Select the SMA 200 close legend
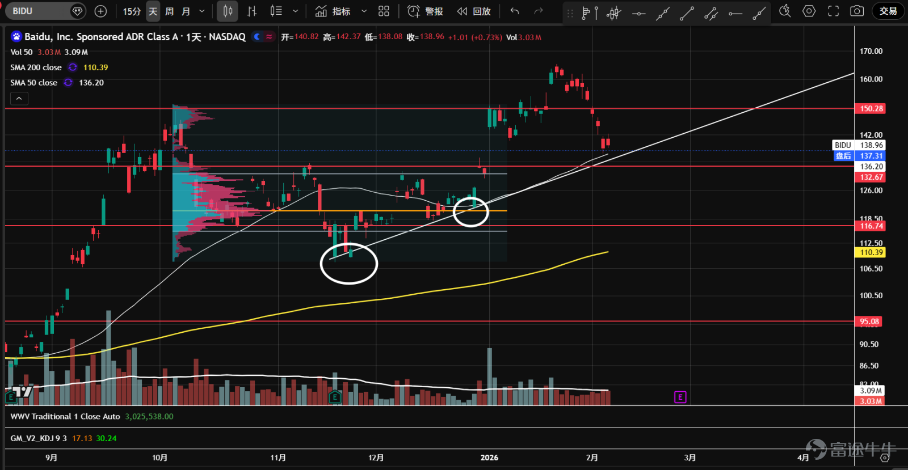This screenshot has height=470, width=908. pyautogui.click(x=36, y=67)
